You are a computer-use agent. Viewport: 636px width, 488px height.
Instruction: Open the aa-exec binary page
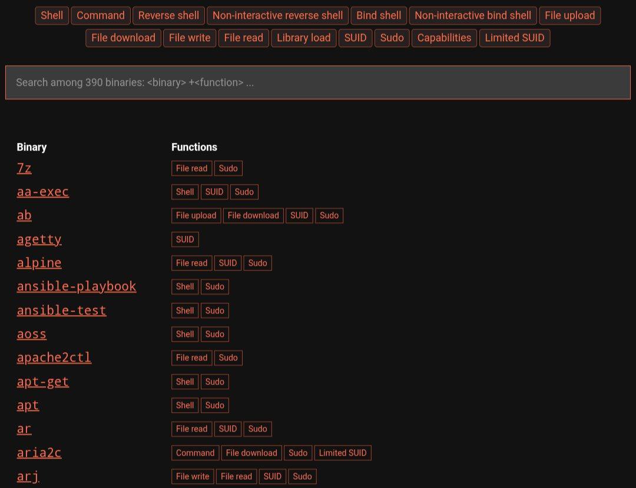point(42,192)
